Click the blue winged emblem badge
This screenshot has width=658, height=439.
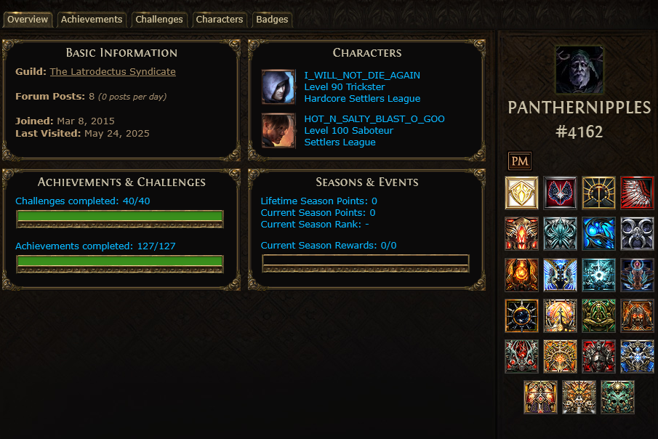[x=560, y=275]
